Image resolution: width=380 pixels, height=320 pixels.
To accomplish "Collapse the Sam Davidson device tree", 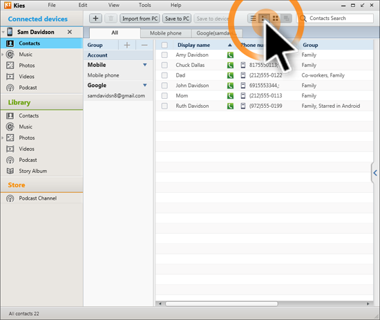I will coord(3,32).
